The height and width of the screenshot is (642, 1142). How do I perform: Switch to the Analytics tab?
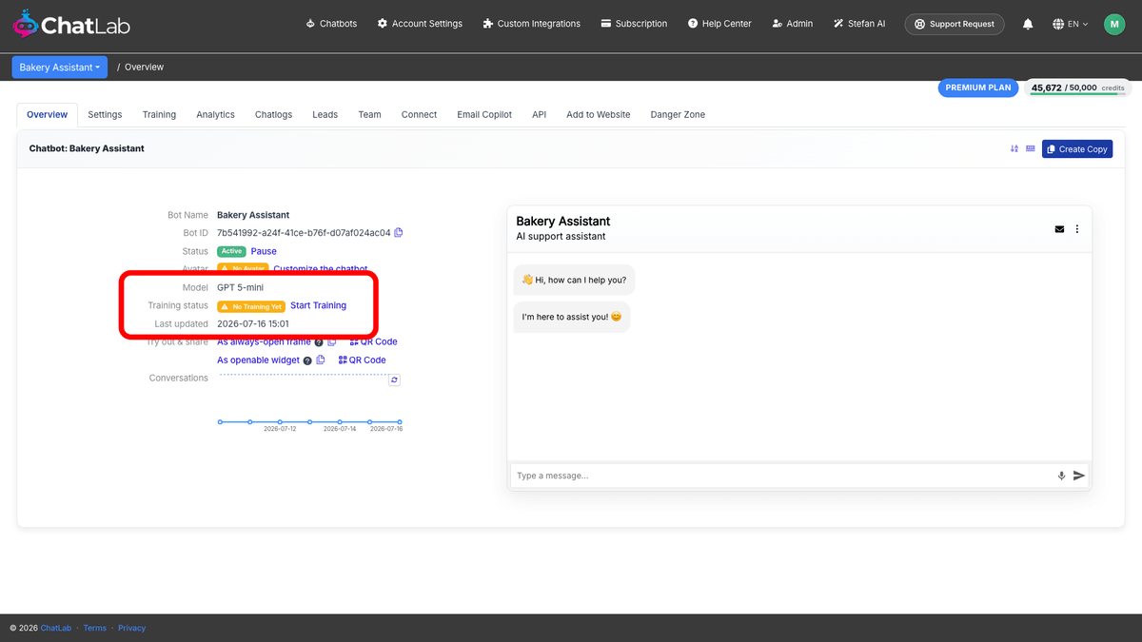[215, 114]
